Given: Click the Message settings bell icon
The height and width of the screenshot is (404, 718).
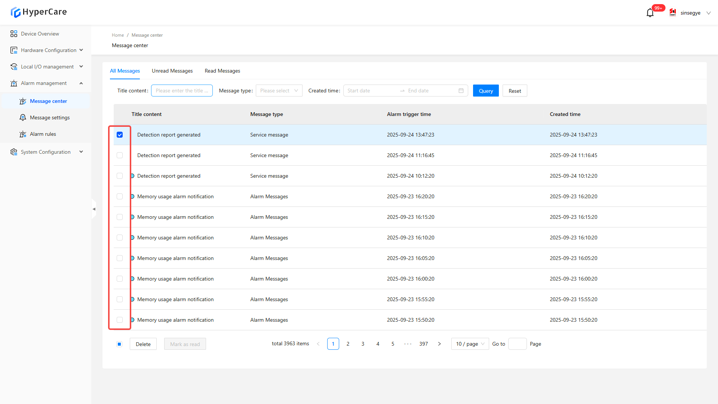Looking at the screenshot, I should click(23, 117).
